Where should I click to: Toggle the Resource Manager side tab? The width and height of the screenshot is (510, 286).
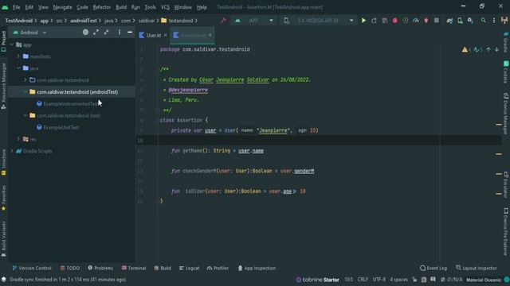pos(3,87)
